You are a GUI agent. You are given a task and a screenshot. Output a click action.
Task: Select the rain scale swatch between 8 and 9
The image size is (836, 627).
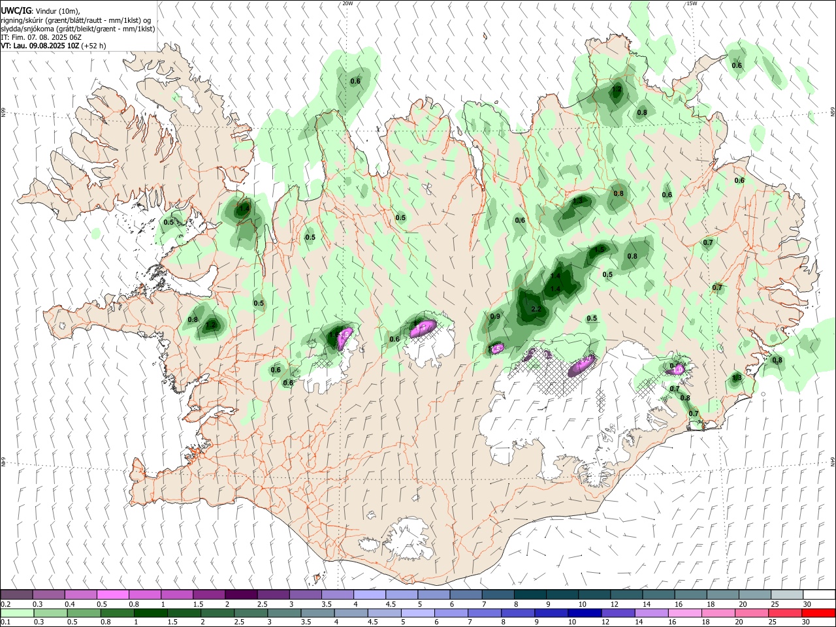[x=518, y=613]
